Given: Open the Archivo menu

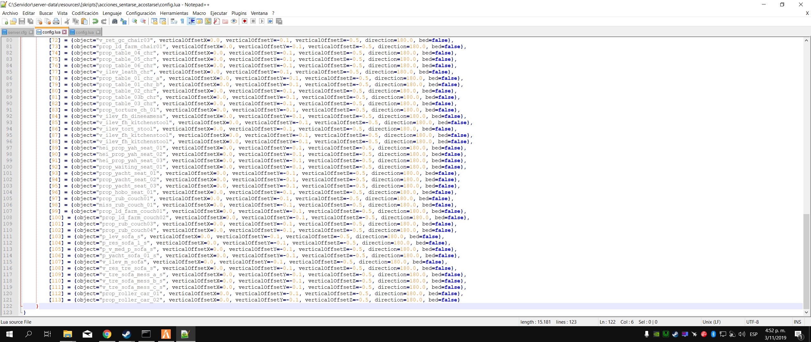Looking at the screenshot, I should [10, 13].
